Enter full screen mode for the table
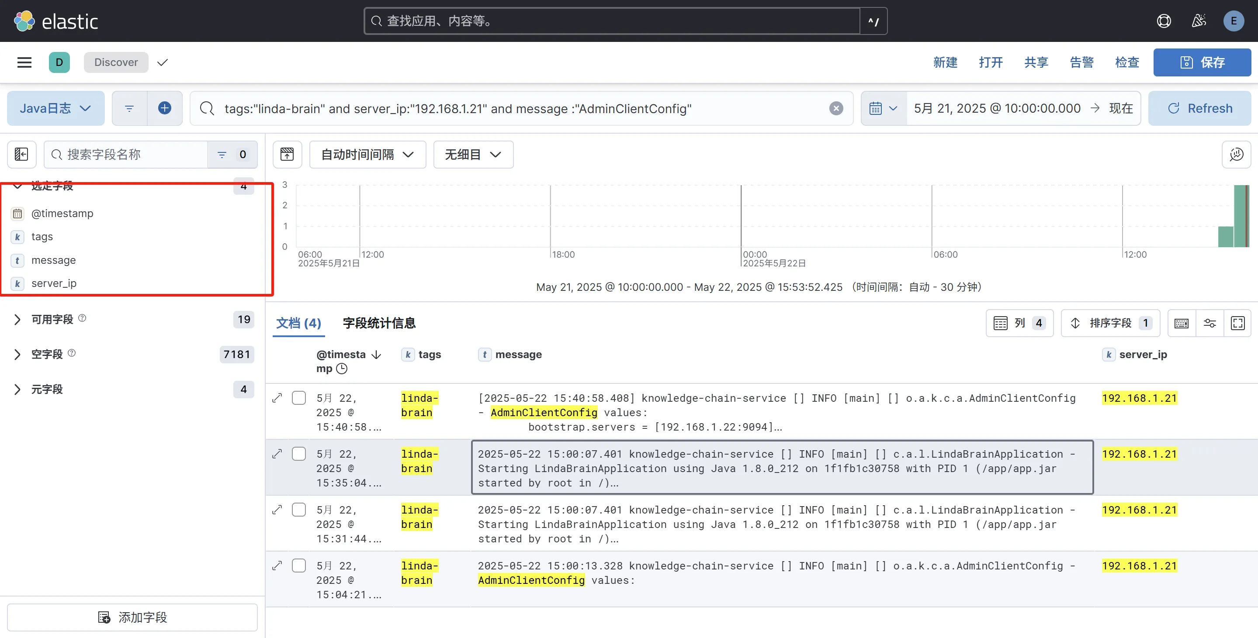 (1237, 323)
